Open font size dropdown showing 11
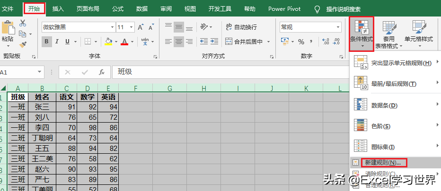The width and height of the screenshot is (441, 191). pyautogui.click(x=132, y=27)
